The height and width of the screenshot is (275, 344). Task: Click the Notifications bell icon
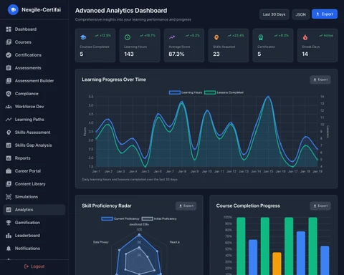pos(9,249)
